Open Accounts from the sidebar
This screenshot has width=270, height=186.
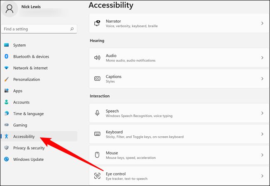point(21,102)
